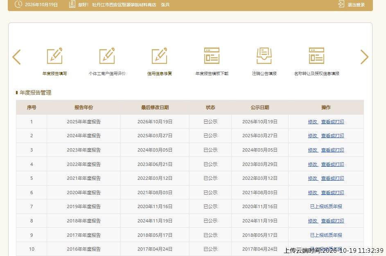Screen dimensions: 386x256
Task: Click 修改 for the 2021年年度报告 row
Action: 313,179
